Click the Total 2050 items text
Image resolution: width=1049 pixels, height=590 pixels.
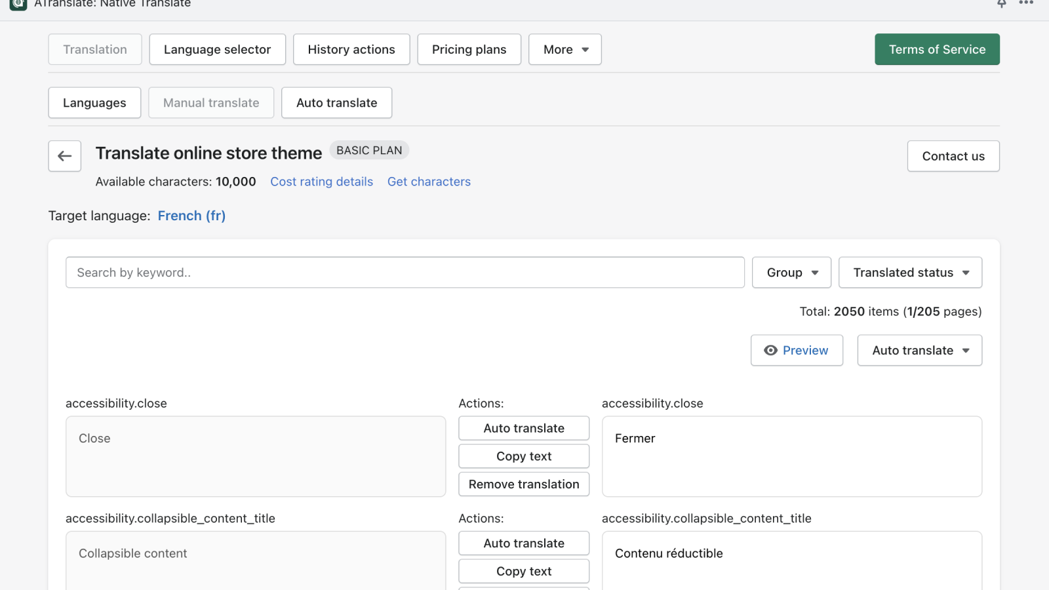(890, 311)
